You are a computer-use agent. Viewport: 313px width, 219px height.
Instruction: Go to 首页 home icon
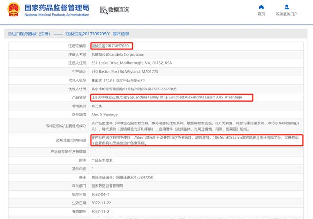pos(261,7)
